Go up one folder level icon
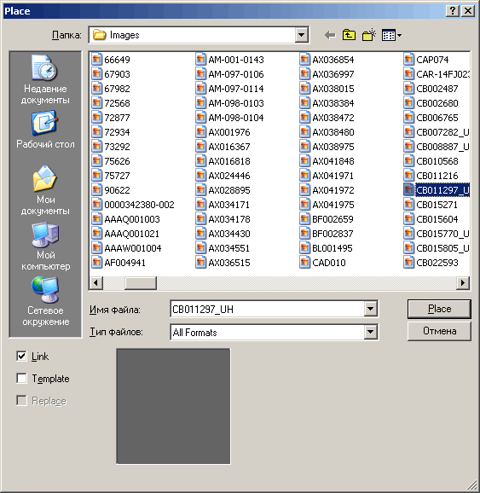 pyautogui.click(x=349, y=35)
